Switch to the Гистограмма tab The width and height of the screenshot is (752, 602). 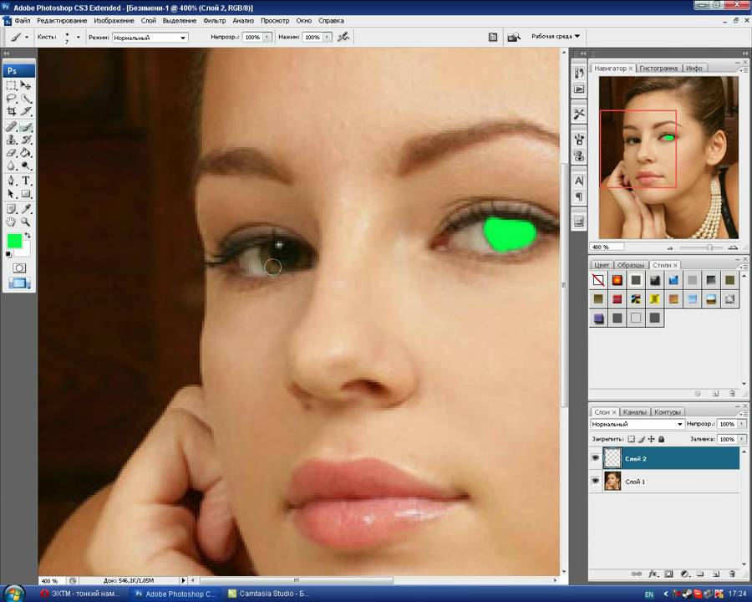[x=658, y=69]
